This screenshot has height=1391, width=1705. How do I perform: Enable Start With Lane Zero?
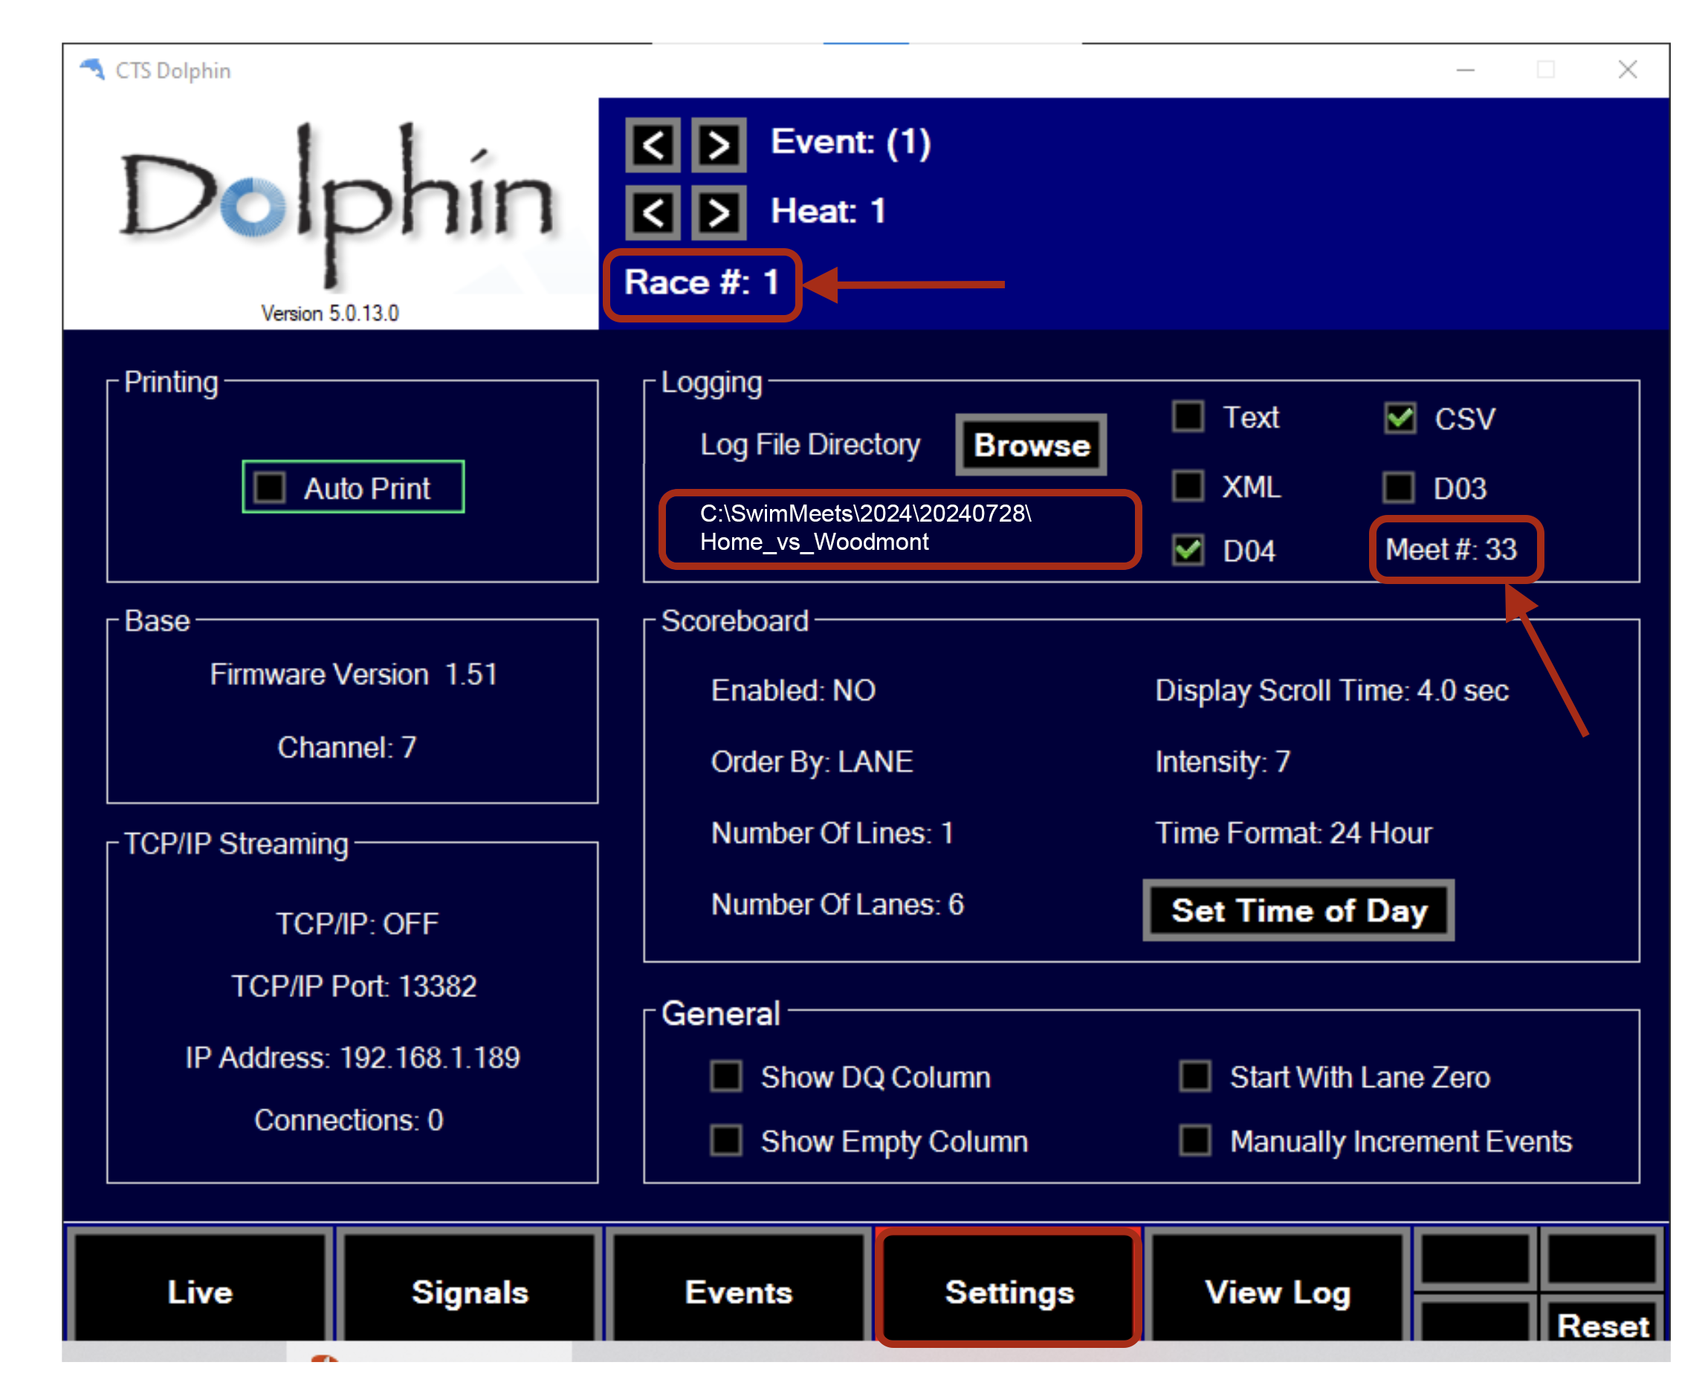1195,1077
